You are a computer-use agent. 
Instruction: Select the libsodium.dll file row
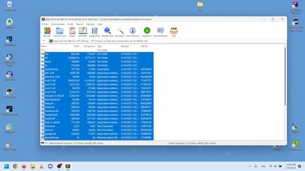pyautogui.click(x=97, y=111)
